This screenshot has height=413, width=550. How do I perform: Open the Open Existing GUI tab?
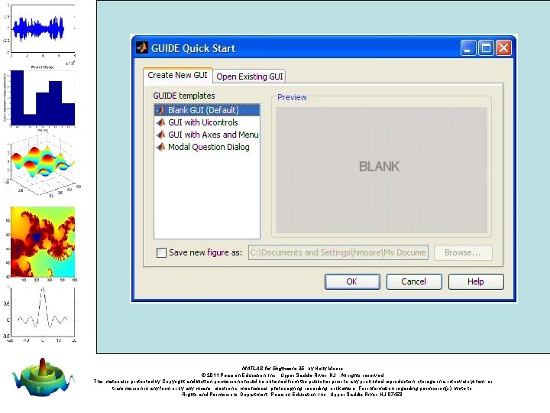click(249, 76)
